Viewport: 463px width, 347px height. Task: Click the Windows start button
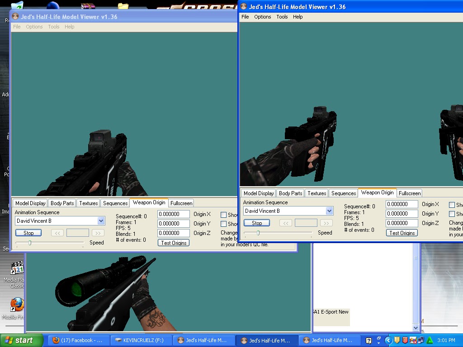(x=21, y=341)
